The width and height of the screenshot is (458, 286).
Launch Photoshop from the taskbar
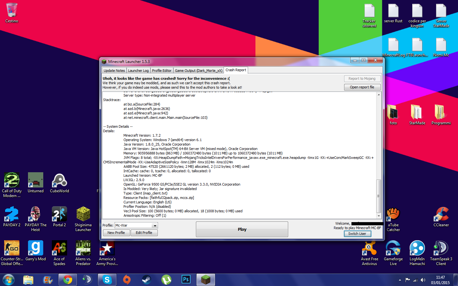pos(186,280)
